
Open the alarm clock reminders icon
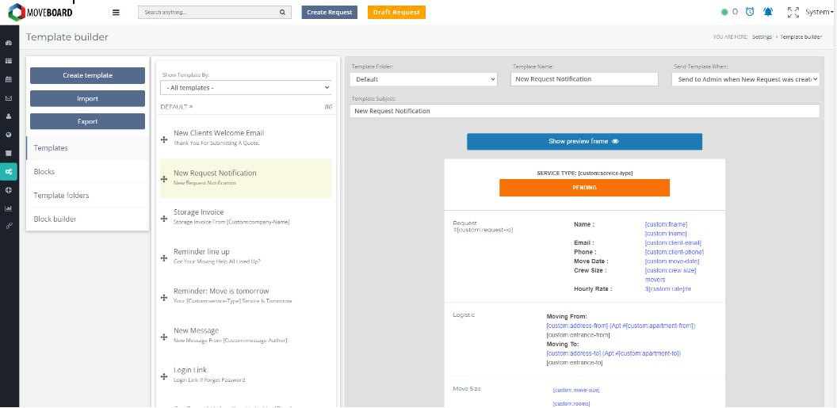coord(750,12)
